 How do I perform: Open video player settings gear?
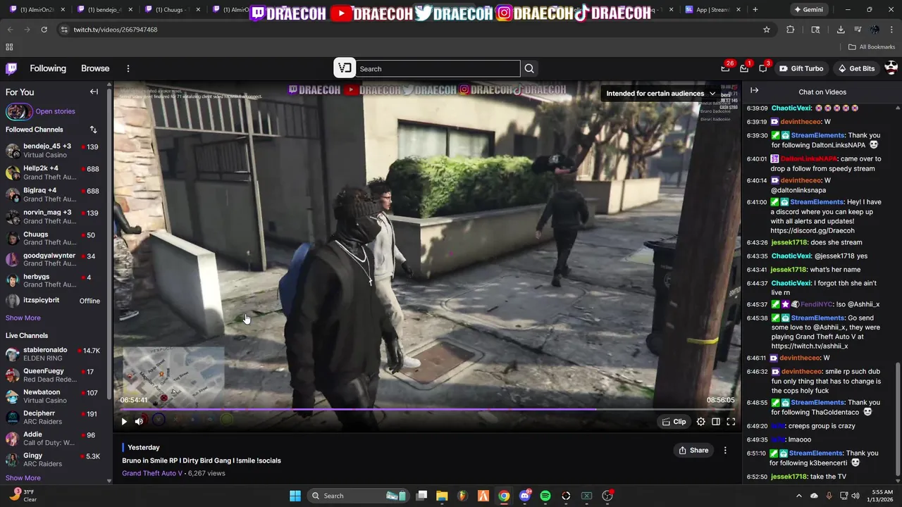click(700, 421)
